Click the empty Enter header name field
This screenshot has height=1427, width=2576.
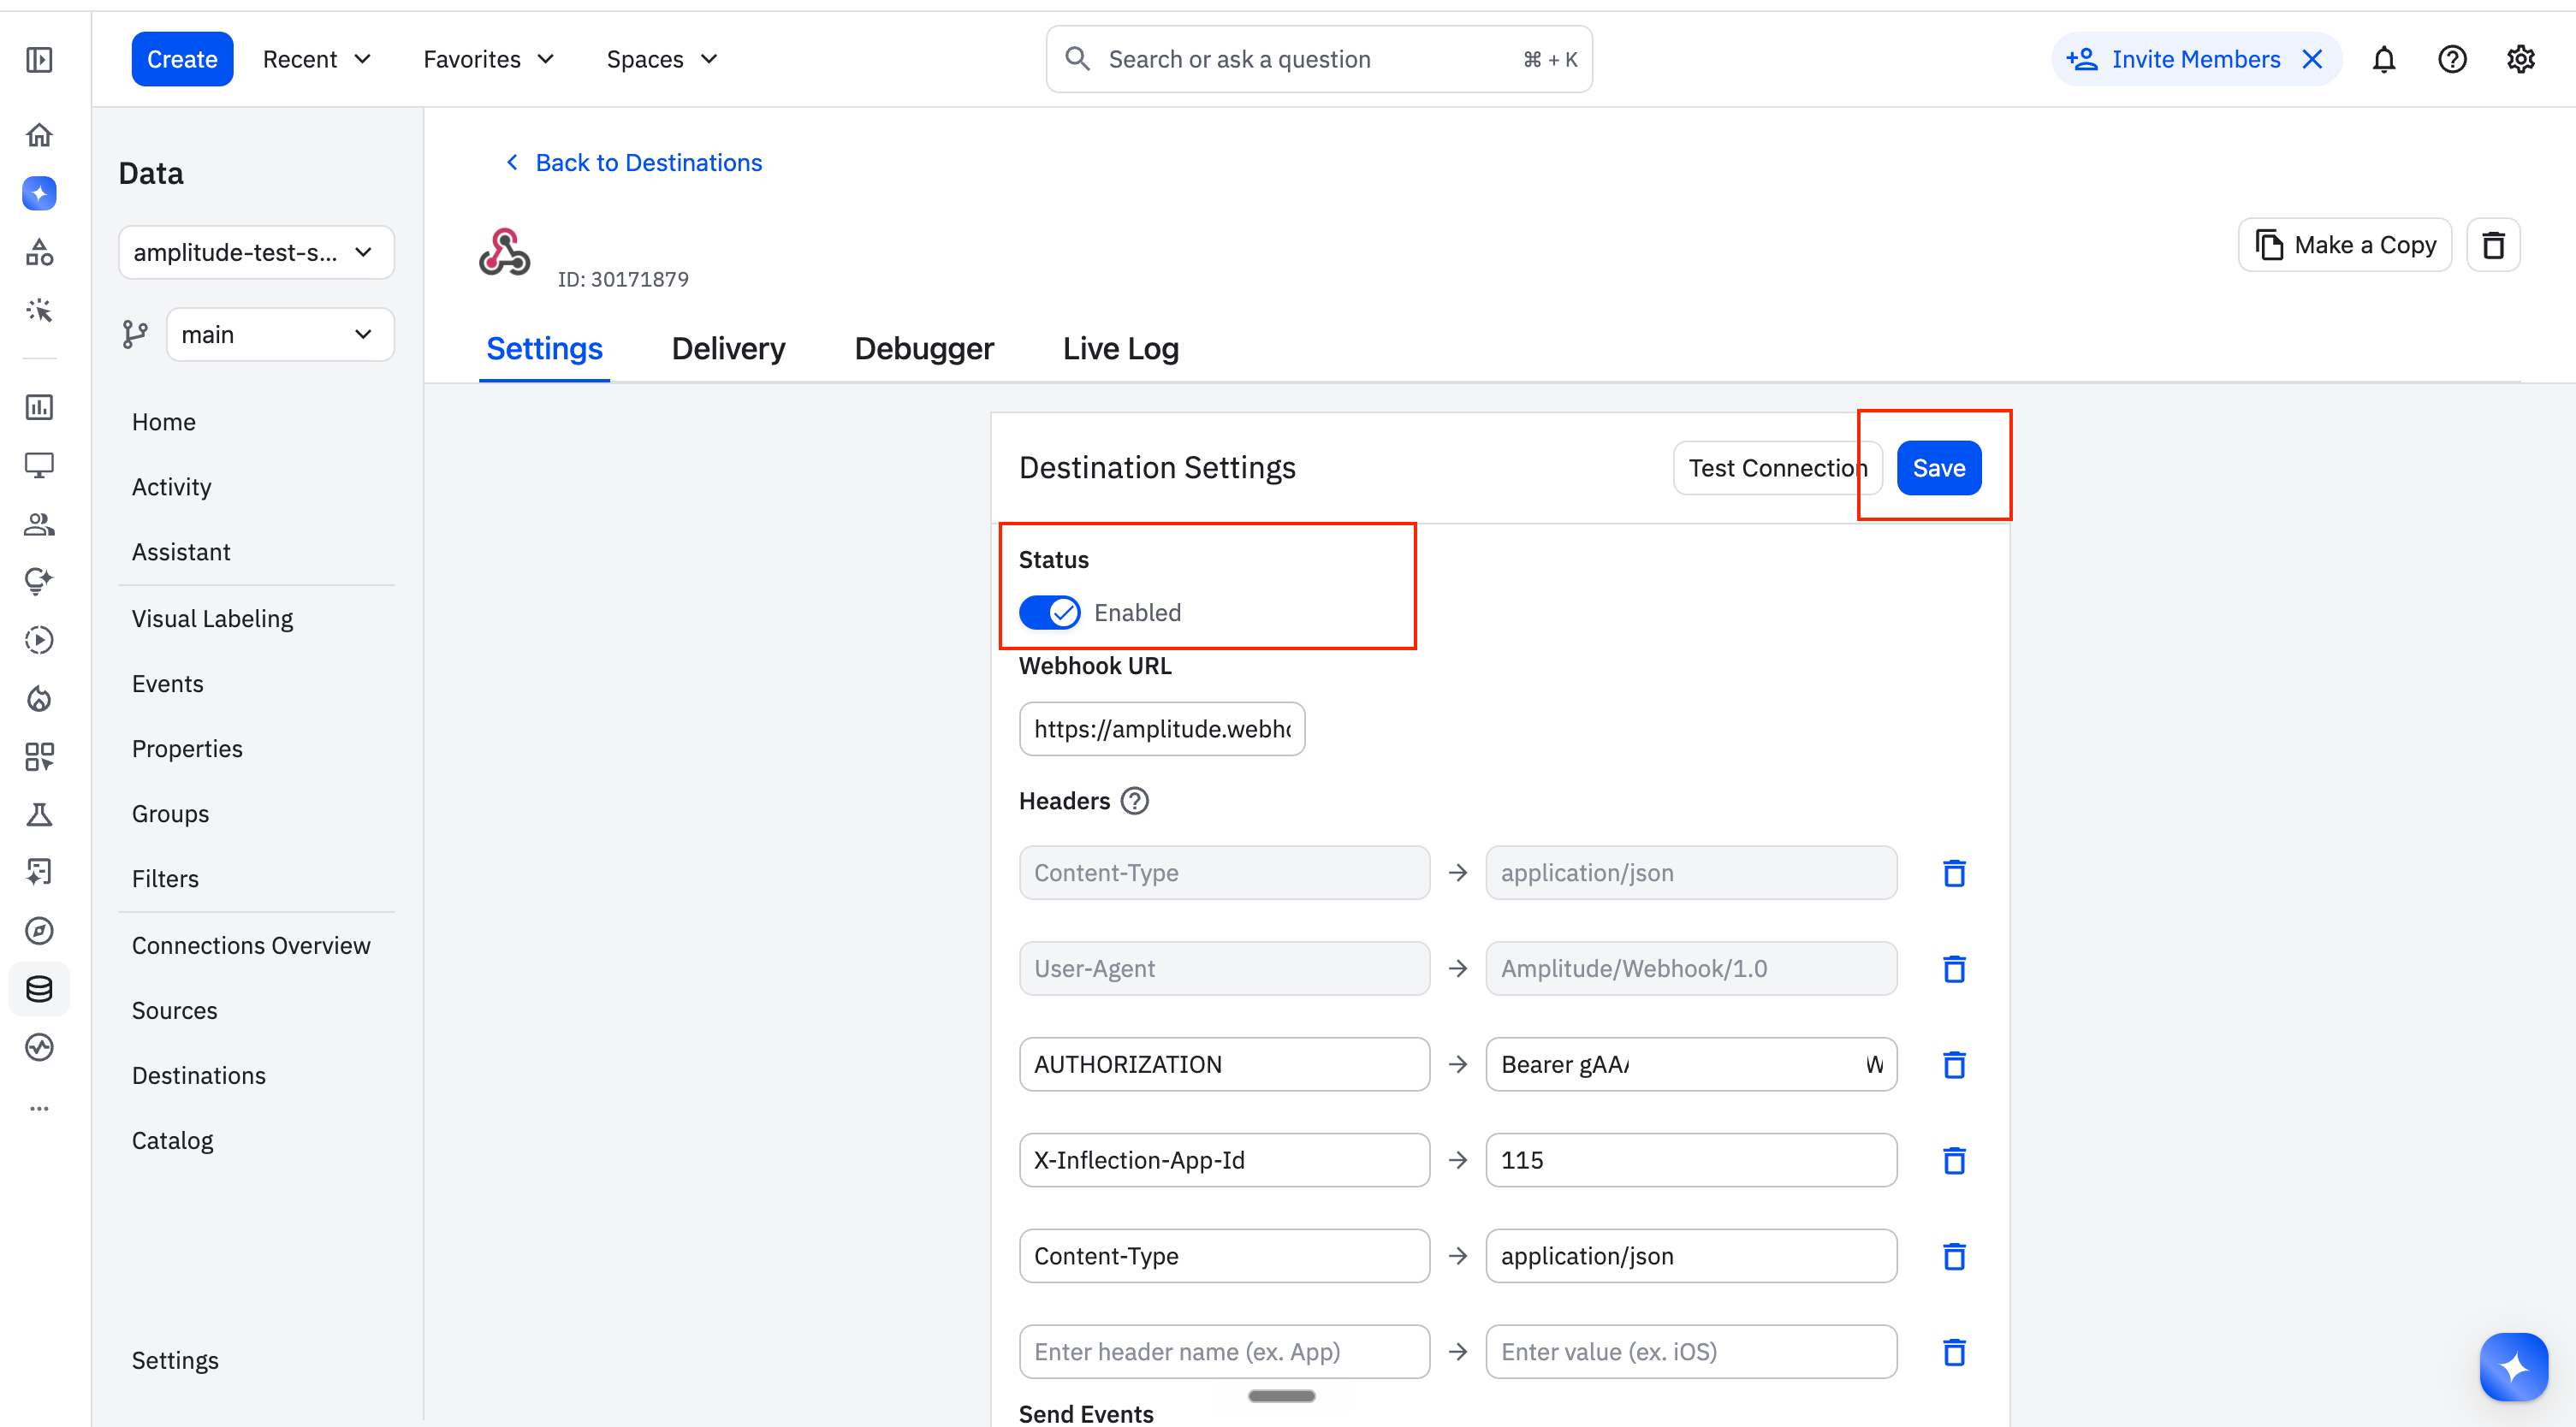coord(1224,1351)
